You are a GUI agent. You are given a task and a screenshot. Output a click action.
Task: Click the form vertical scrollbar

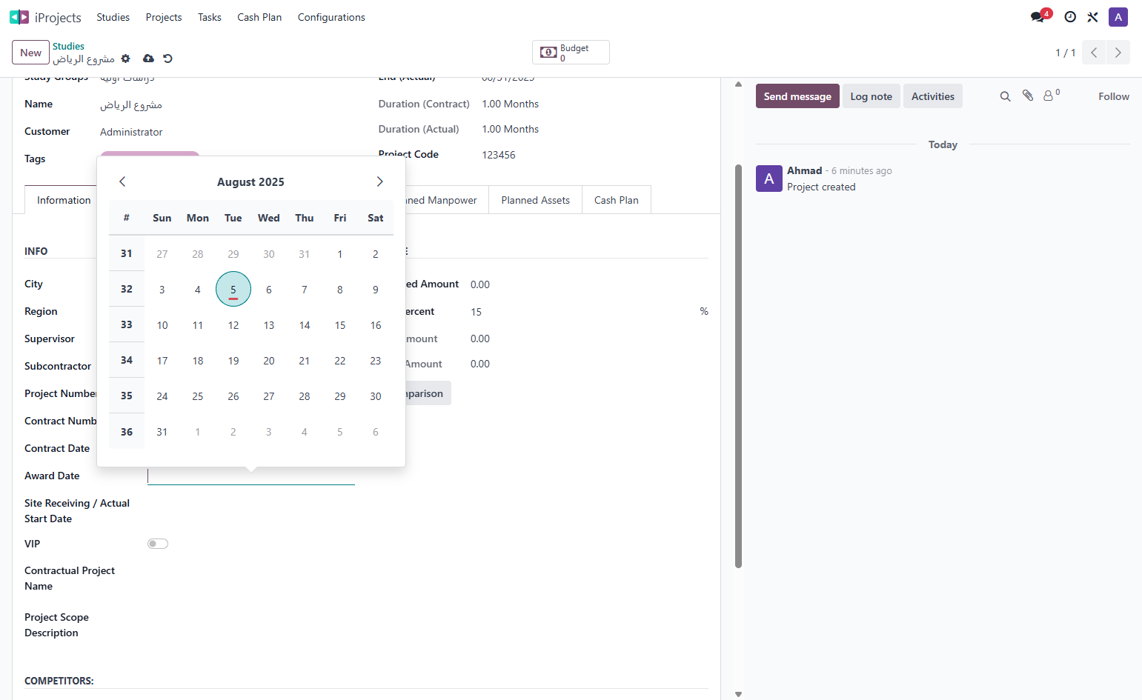[x=738, y=367]
